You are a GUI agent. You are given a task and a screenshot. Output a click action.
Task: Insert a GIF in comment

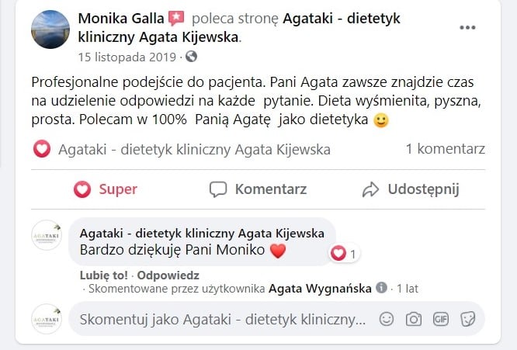tap(441, 319)
